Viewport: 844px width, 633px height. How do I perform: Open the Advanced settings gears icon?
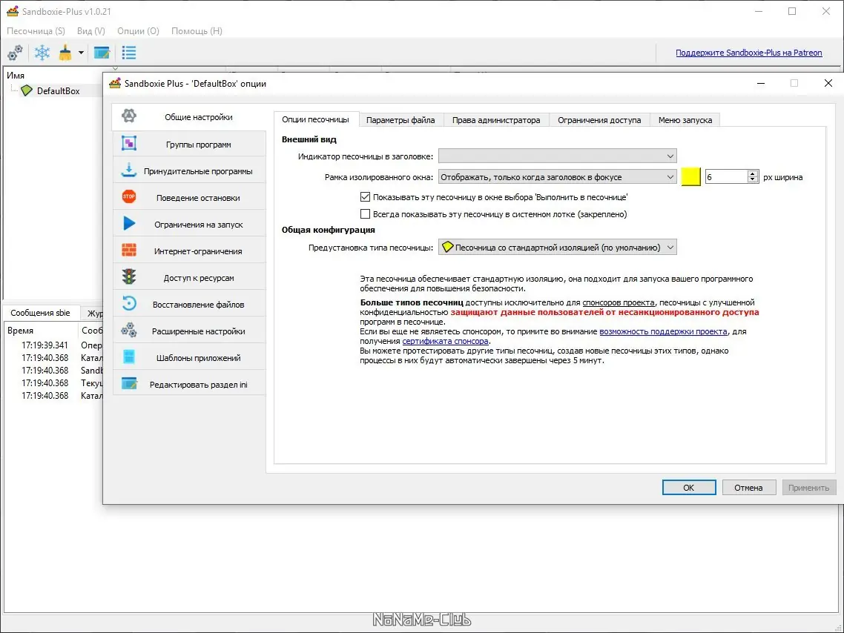(x=128, y=330)
